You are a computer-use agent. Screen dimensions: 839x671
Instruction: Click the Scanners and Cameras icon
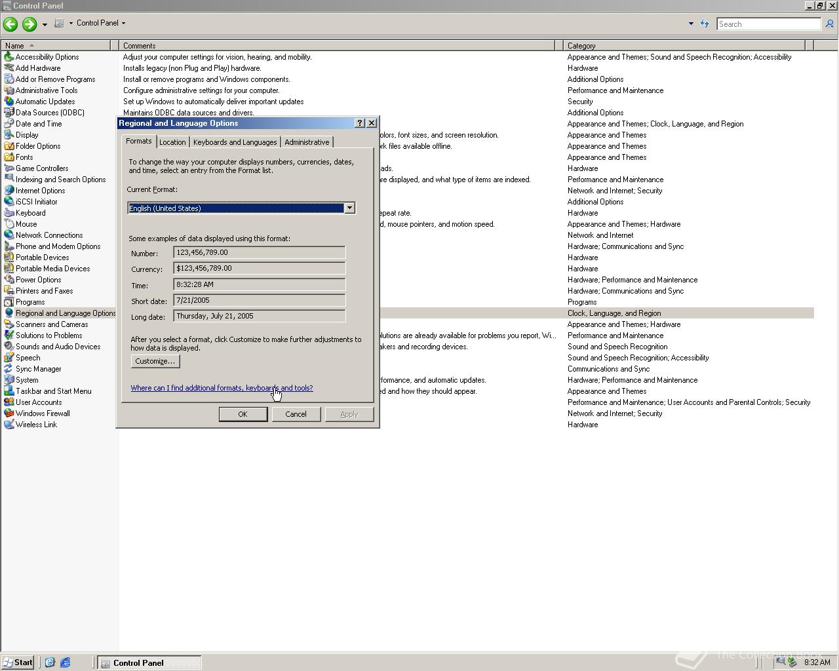point(9,324)
